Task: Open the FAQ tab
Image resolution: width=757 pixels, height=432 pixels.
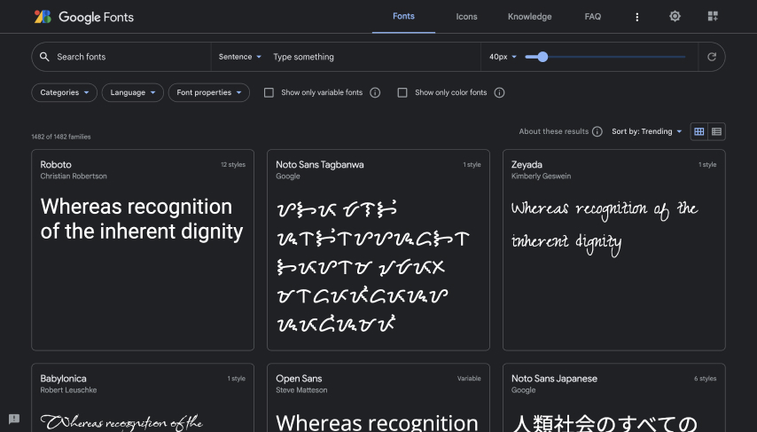Action: 593,17
